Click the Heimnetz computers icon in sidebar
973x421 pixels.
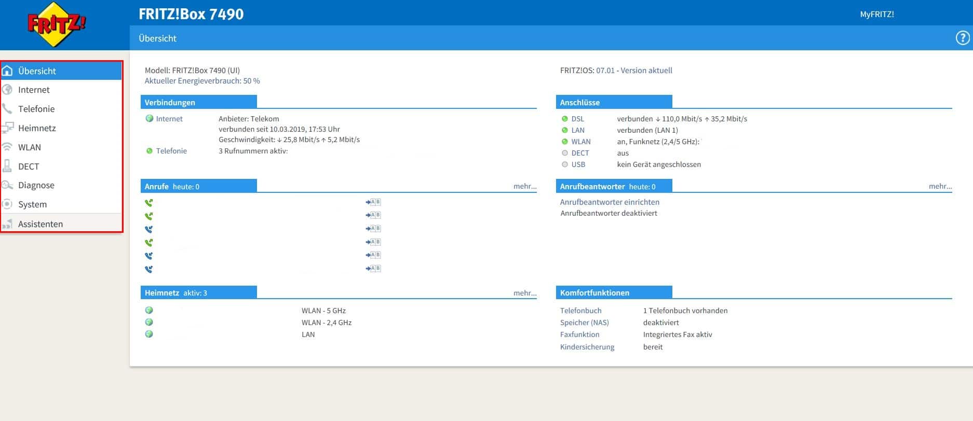pos(7,128)
